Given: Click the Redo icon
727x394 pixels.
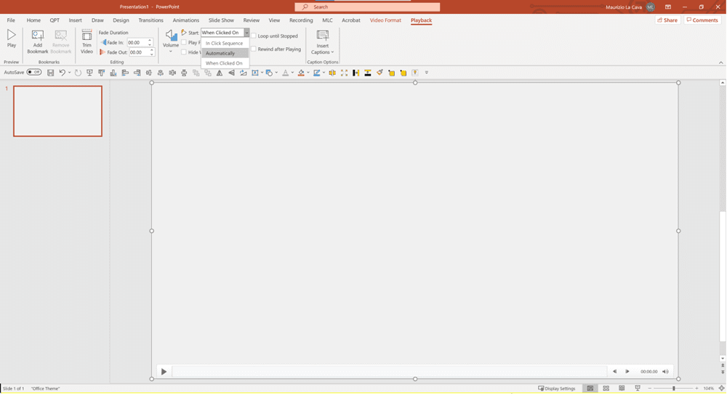Looking at the screenshot, I should tap(78, 73).
